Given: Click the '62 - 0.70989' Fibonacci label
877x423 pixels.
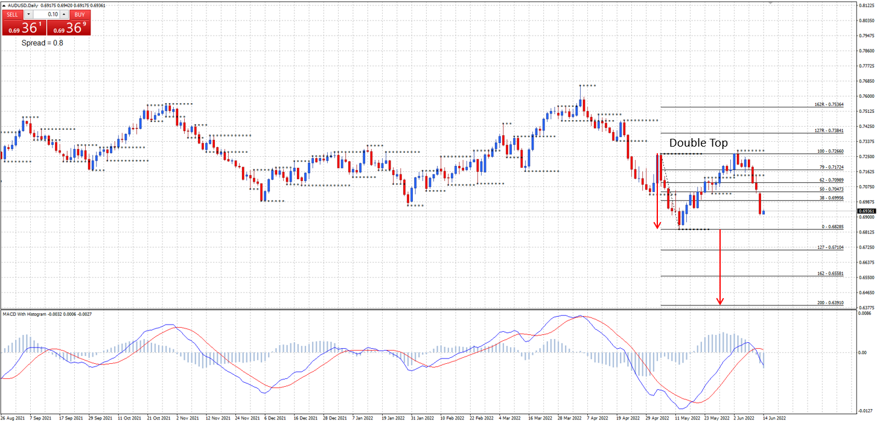Looking at the screenshot, I should (832, 180).
